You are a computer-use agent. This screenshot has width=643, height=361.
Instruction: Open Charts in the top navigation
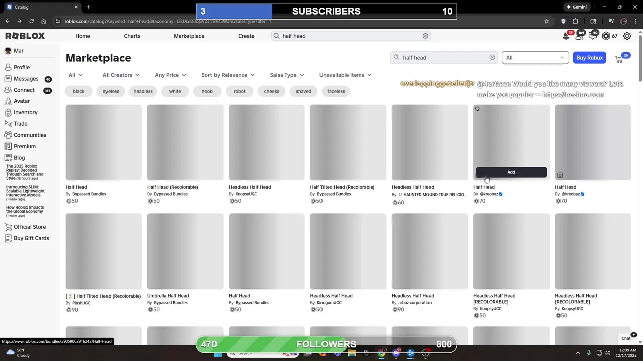coord(132,36)
